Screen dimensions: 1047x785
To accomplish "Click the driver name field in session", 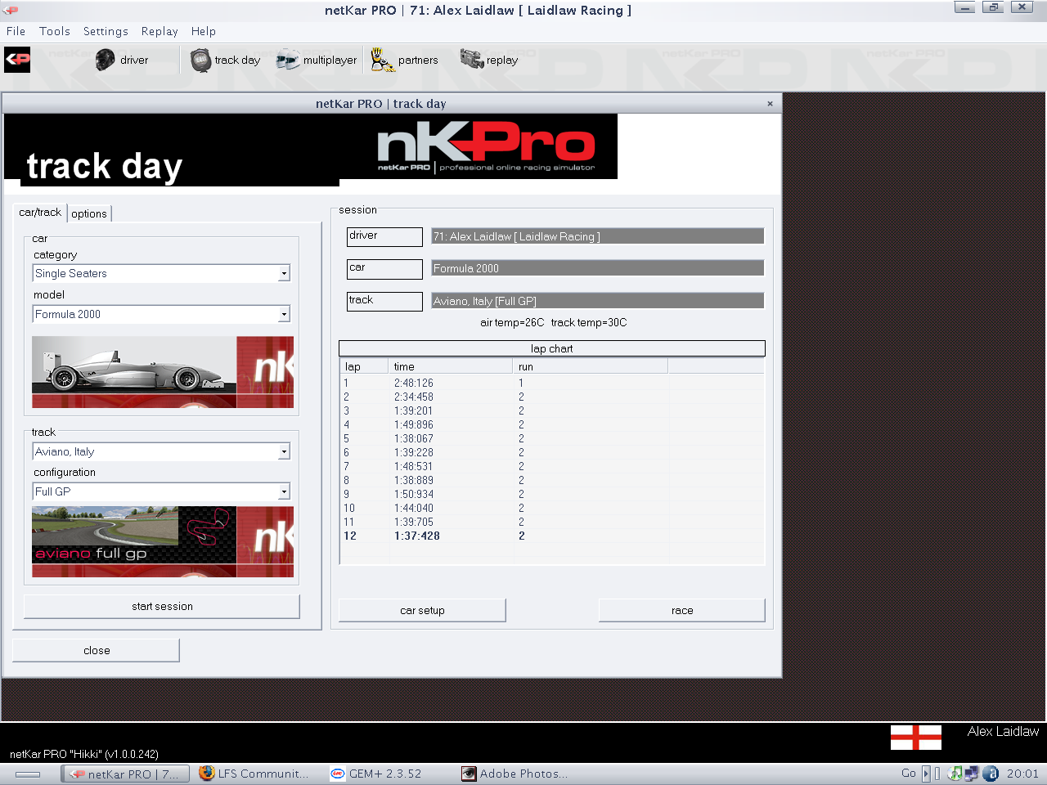I will [x=598, y=236].
